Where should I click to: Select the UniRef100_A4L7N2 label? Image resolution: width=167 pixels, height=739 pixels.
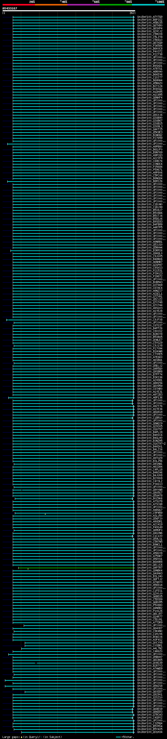click(x=150, y=648)
